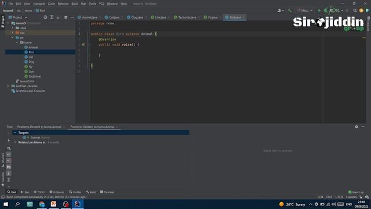The image size is (371, 209).
Task: Collapse the Targets node
Action: click(15, 133)
